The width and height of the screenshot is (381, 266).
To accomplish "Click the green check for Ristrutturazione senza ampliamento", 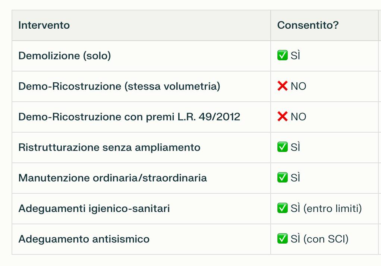I will click(282, 147).
